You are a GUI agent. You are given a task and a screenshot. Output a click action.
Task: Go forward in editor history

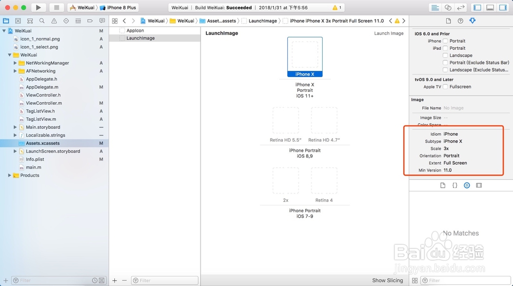coord(133,21)
